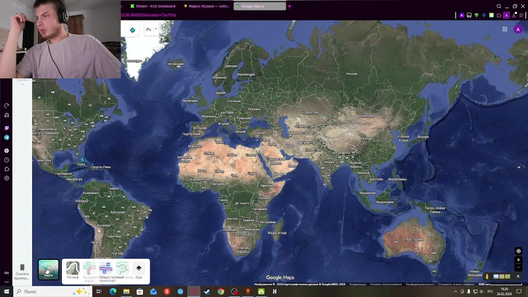Image resolution: width=528 pixels, height=297 pixels.
Task: Open the Windows Start menu
Action: pos(7,292)
